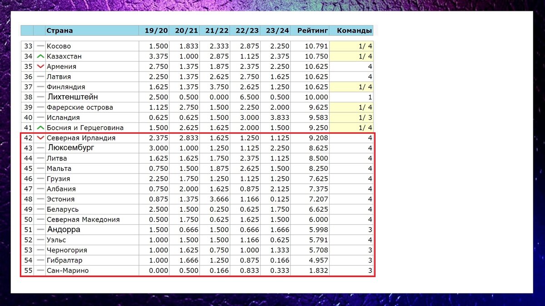Click the country name Беларусь

tap(63, 209)
